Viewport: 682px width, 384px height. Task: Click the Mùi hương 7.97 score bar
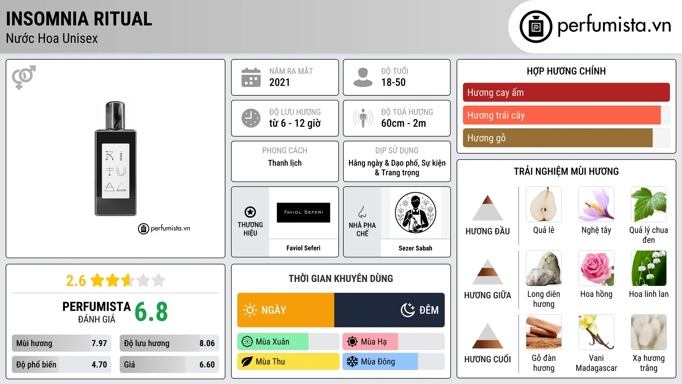[x=62, y=343]
